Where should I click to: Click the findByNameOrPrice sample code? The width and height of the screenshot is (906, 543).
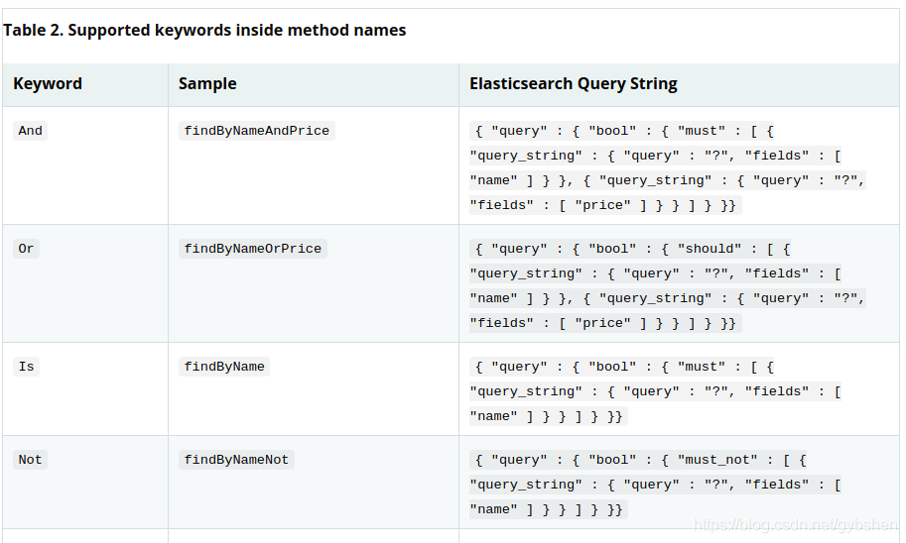pyautogui.click(x=252, y=249)
